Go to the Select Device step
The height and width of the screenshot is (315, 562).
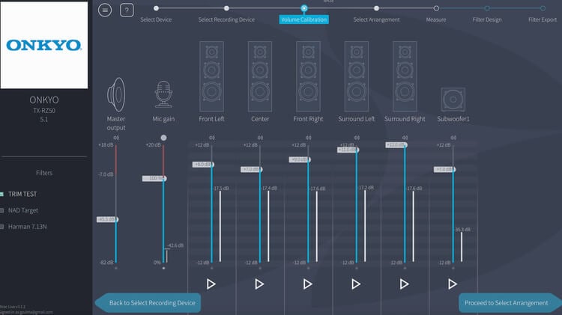tap(156, 19)
